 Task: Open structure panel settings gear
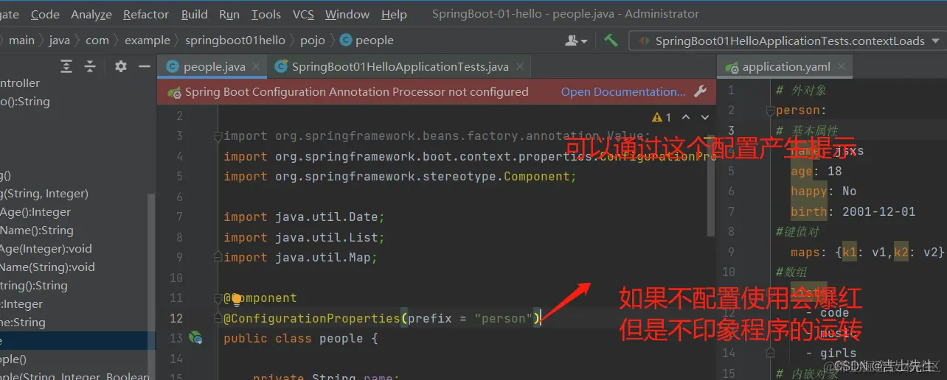coord(121,66)
